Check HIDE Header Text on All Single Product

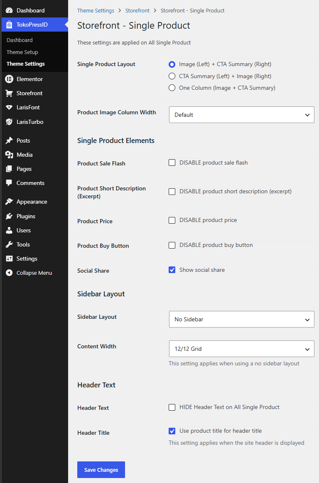172,407
